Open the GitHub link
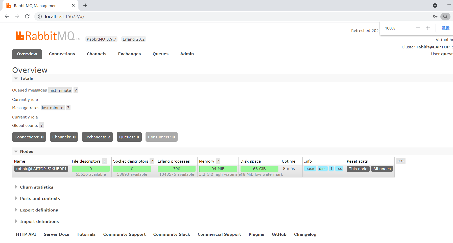This screenshot has width=453, height=243. click(x=279, y=234)
